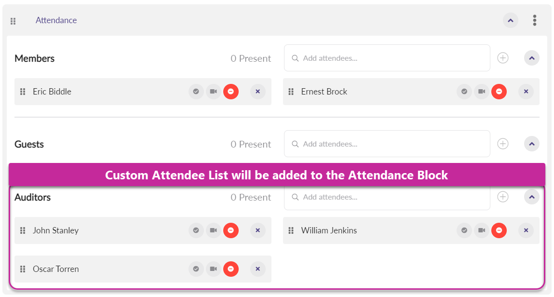The width and height of the screenshot is (554, 297).
Task: Click the Guests Add attendees search field
Action: click(387, 144)
